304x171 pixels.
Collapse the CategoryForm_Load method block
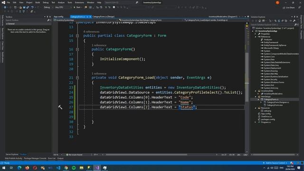coord(77,78)
